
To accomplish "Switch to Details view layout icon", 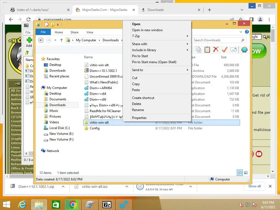I will pos(240,173).
